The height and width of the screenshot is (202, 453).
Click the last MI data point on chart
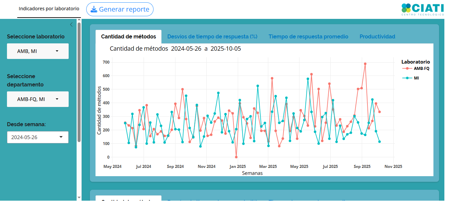click(x=379, y=142)
